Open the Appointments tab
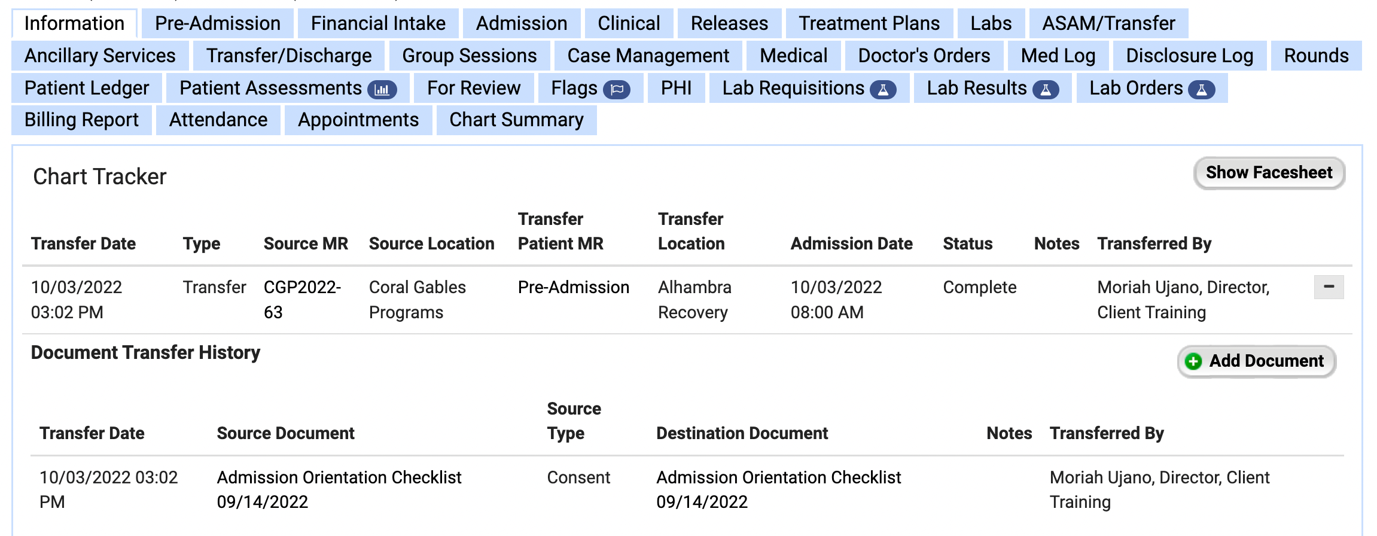Image resolution: width=1377 pixels, height=536 pixels. coord(357,120)
